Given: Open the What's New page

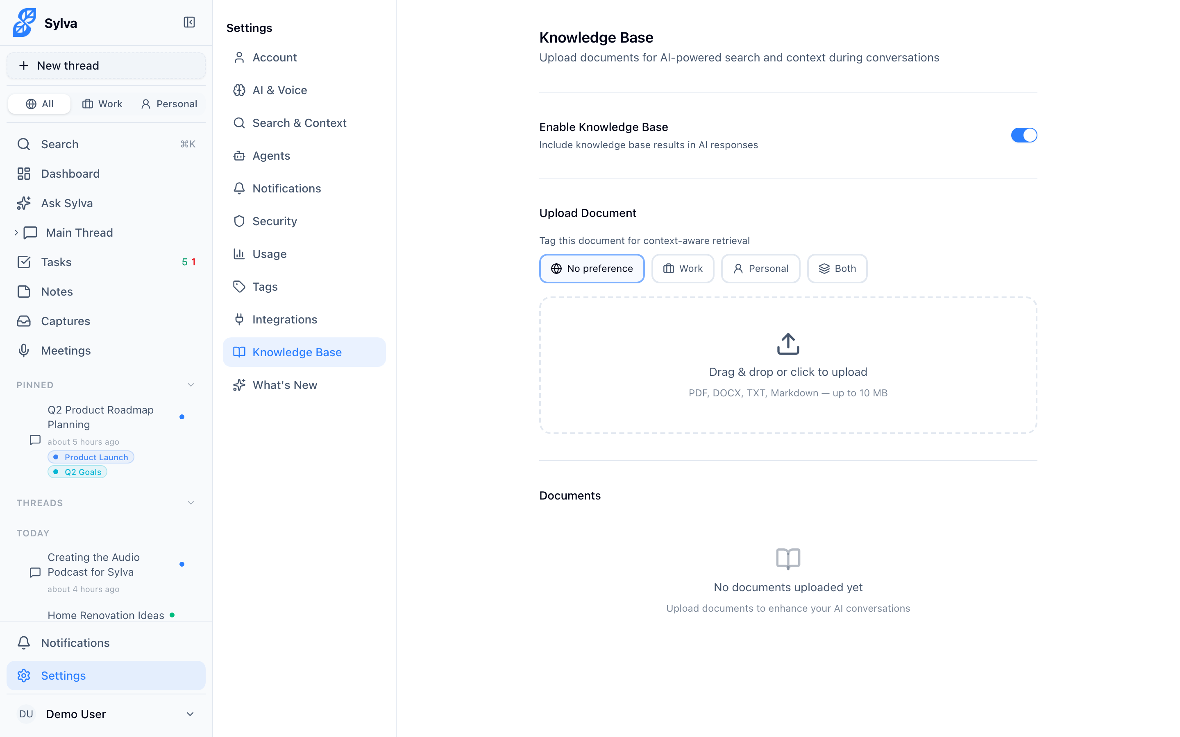Looking at the screenshot, I should (x=304, y=385).
